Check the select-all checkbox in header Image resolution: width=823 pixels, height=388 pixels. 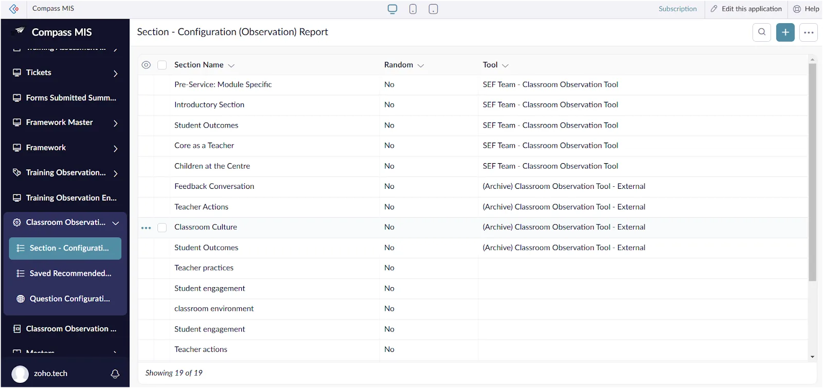162,65
